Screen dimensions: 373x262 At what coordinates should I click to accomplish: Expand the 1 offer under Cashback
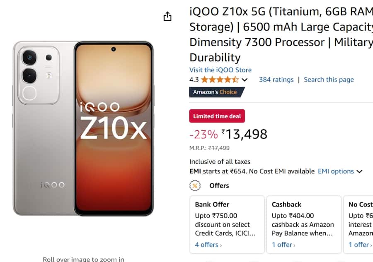click(x=283, y=245)
